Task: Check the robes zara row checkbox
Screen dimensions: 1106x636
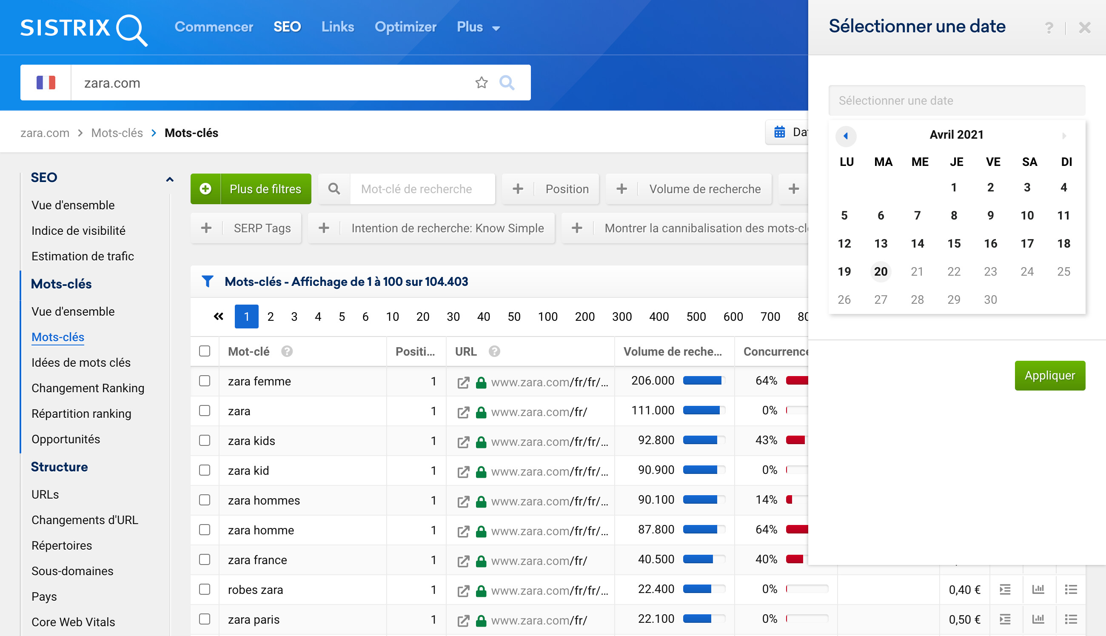Action: [x=204, y=589]
